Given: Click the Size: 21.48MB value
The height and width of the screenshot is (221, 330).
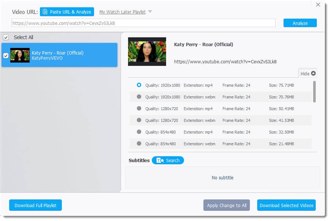Looking at the screenshot, I should (x=281, y=144).
